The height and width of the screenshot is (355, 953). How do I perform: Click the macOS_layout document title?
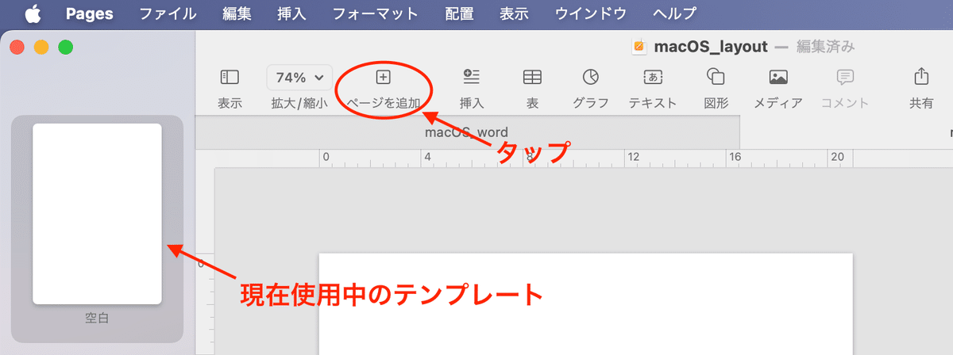(x=710, y=47)
